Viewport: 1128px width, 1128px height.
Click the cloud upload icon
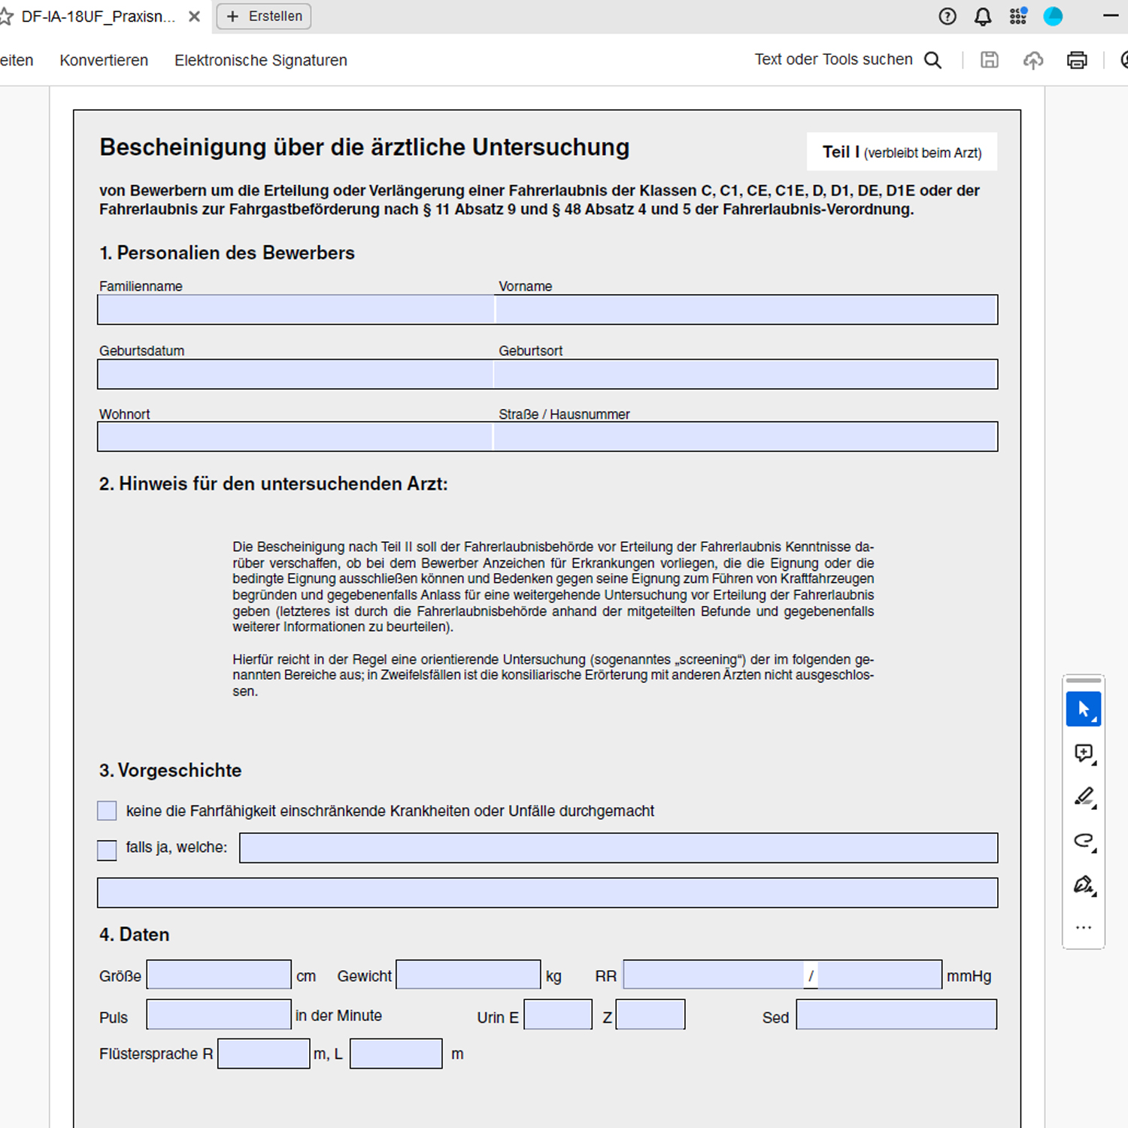point(1033,60)
